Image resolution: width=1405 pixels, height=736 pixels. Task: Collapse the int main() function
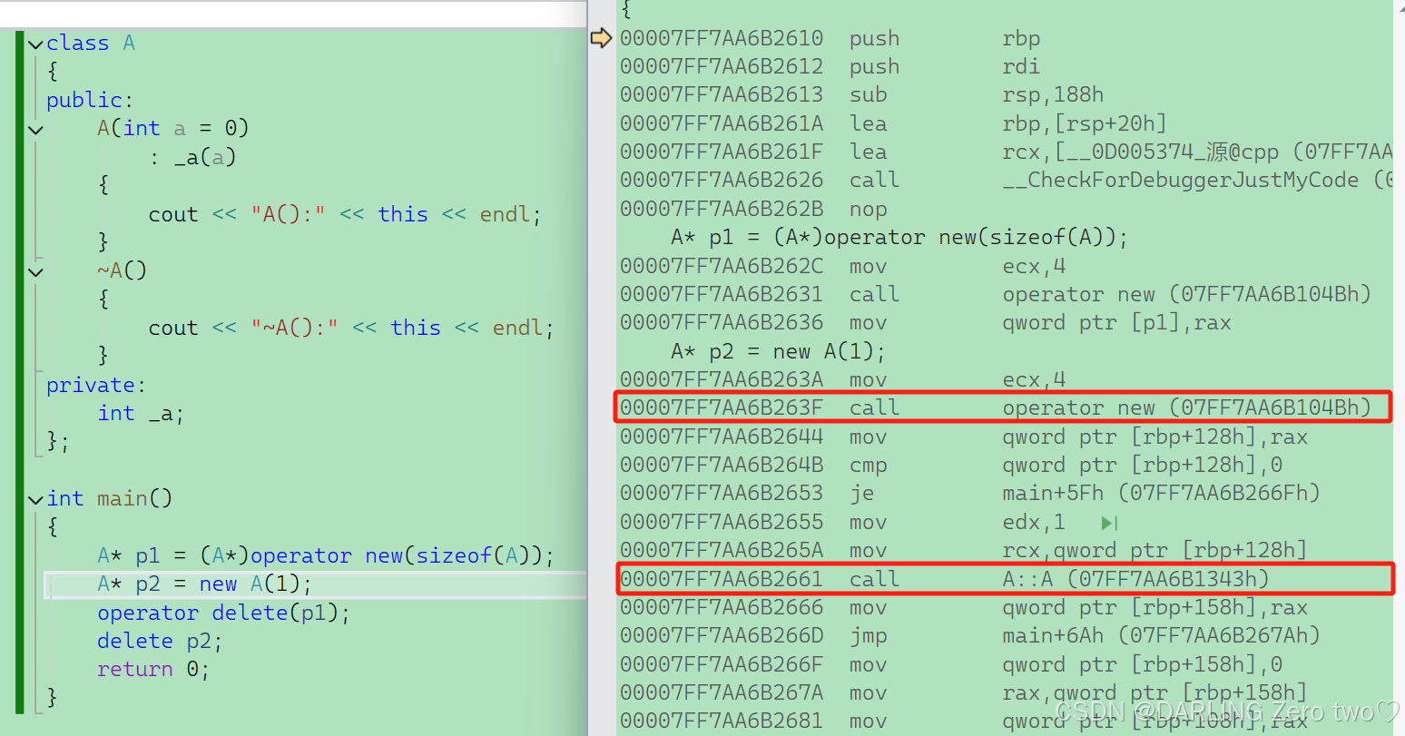click(x=35, y=499)
